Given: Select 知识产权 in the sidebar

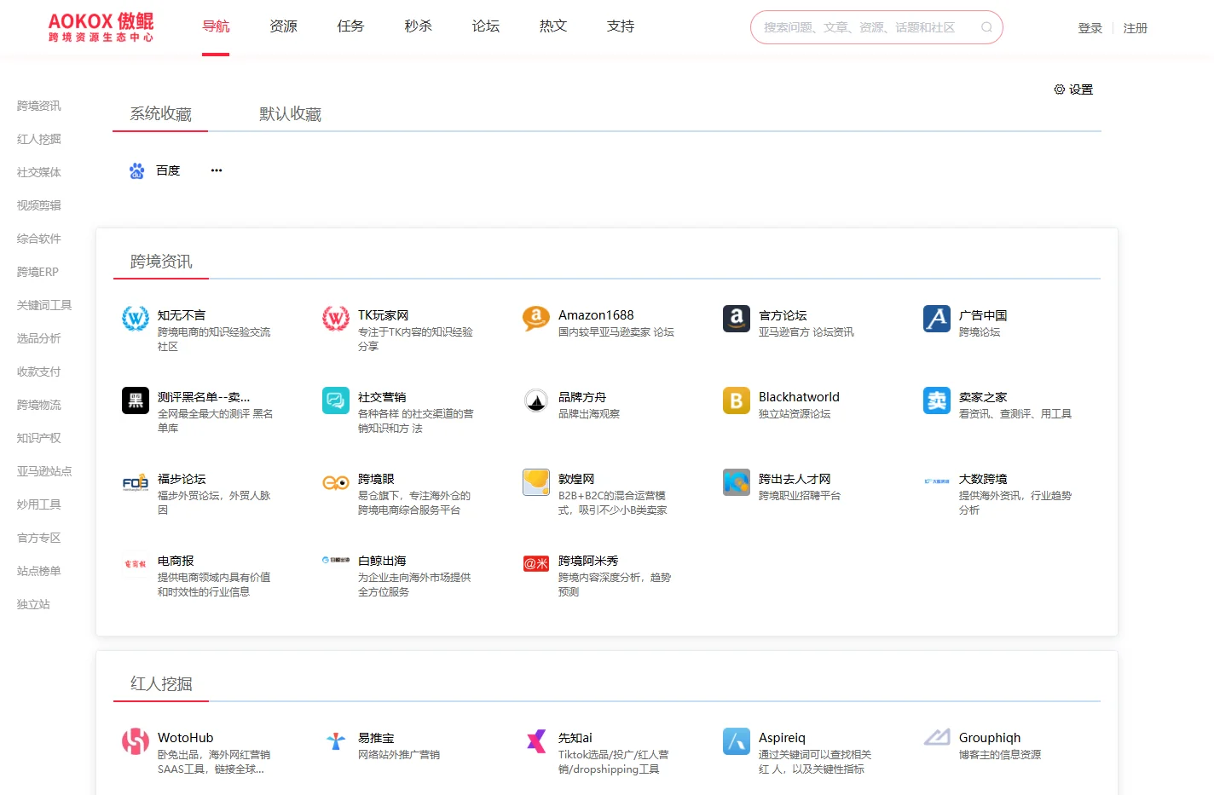Looking at the screenshot, I should click(x=39, y=438).
